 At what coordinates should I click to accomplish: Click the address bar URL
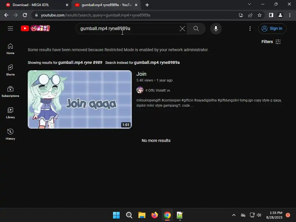[x=95, y=15]
